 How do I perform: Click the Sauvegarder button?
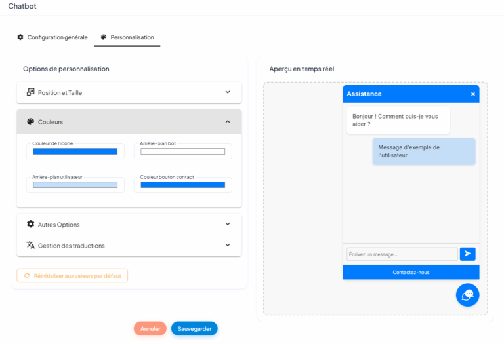tap(194, 328)
